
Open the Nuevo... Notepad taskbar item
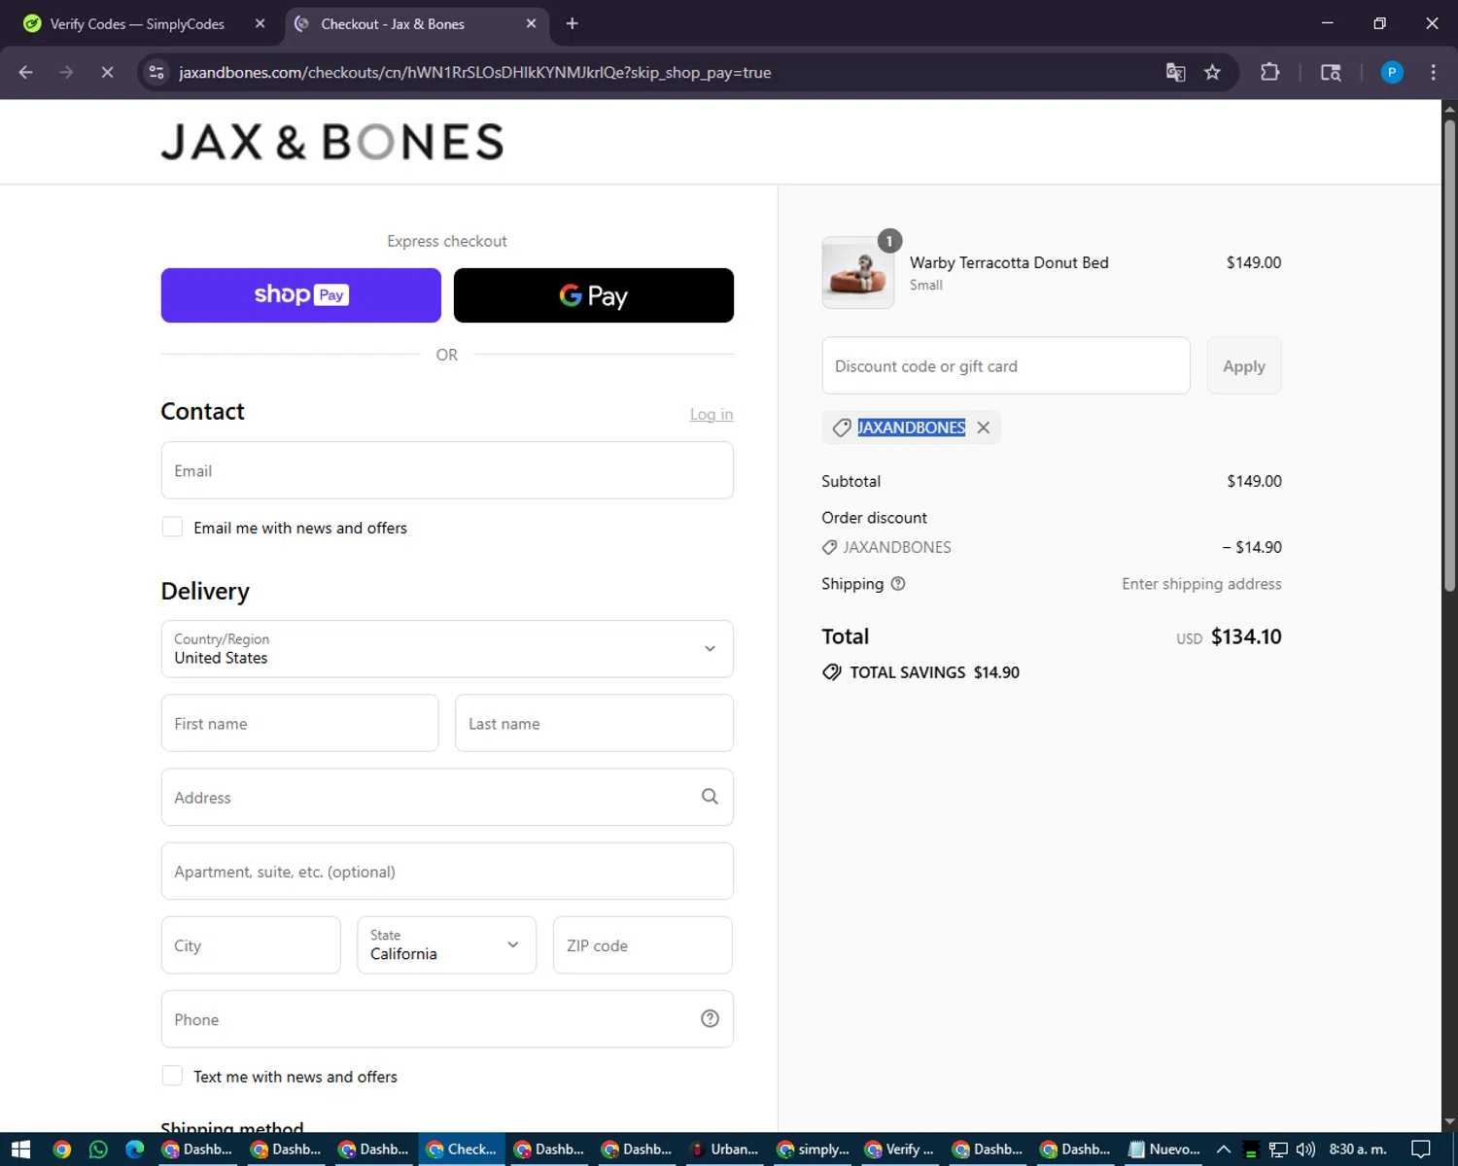point(1164,1149)
